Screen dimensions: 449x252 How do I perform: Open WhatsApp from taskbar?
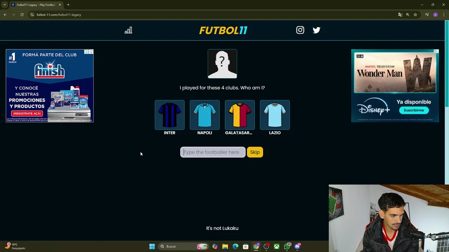(x=287, y=246)
